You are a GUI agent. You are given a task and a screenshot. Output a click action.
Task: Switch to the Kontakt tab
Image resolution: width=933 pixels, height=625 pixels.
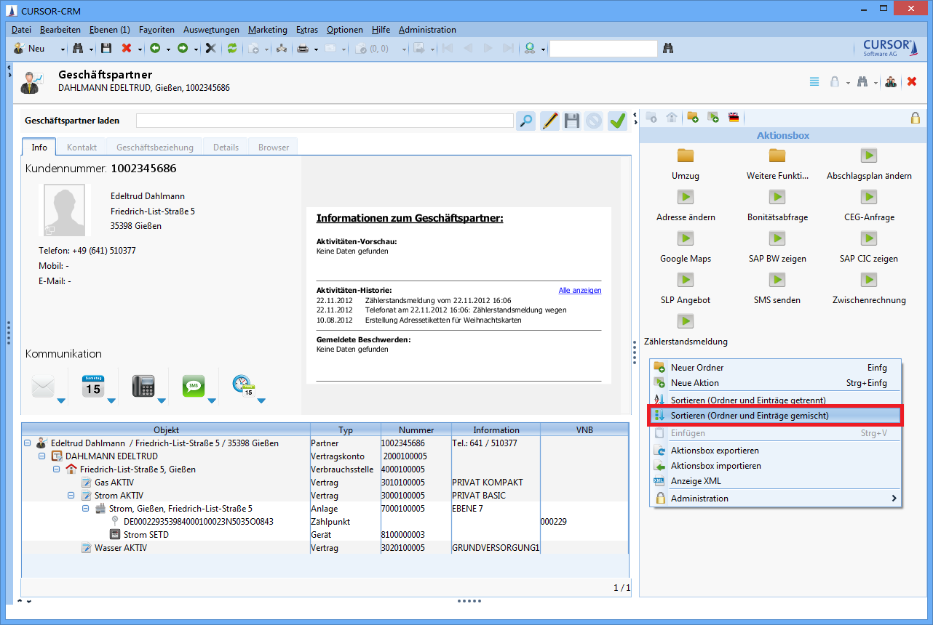pos(82,147)
